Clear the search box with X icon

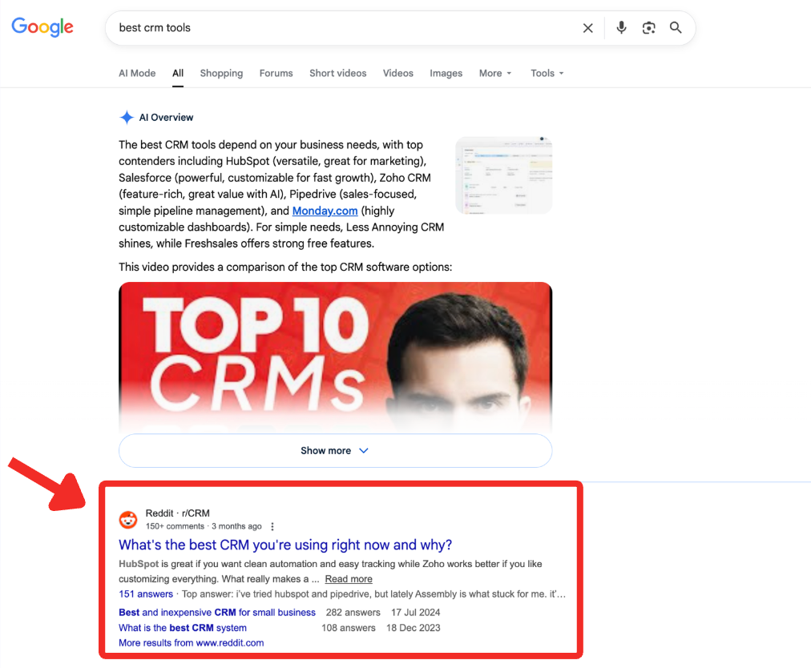pyautogui.click(x=587, y=28)
